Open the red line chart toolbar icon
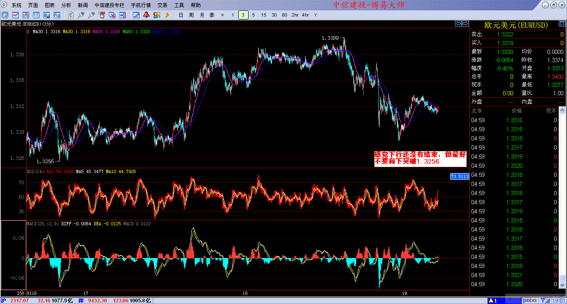Viewport: 567px width, 304px height. click(x=15, y=15)
